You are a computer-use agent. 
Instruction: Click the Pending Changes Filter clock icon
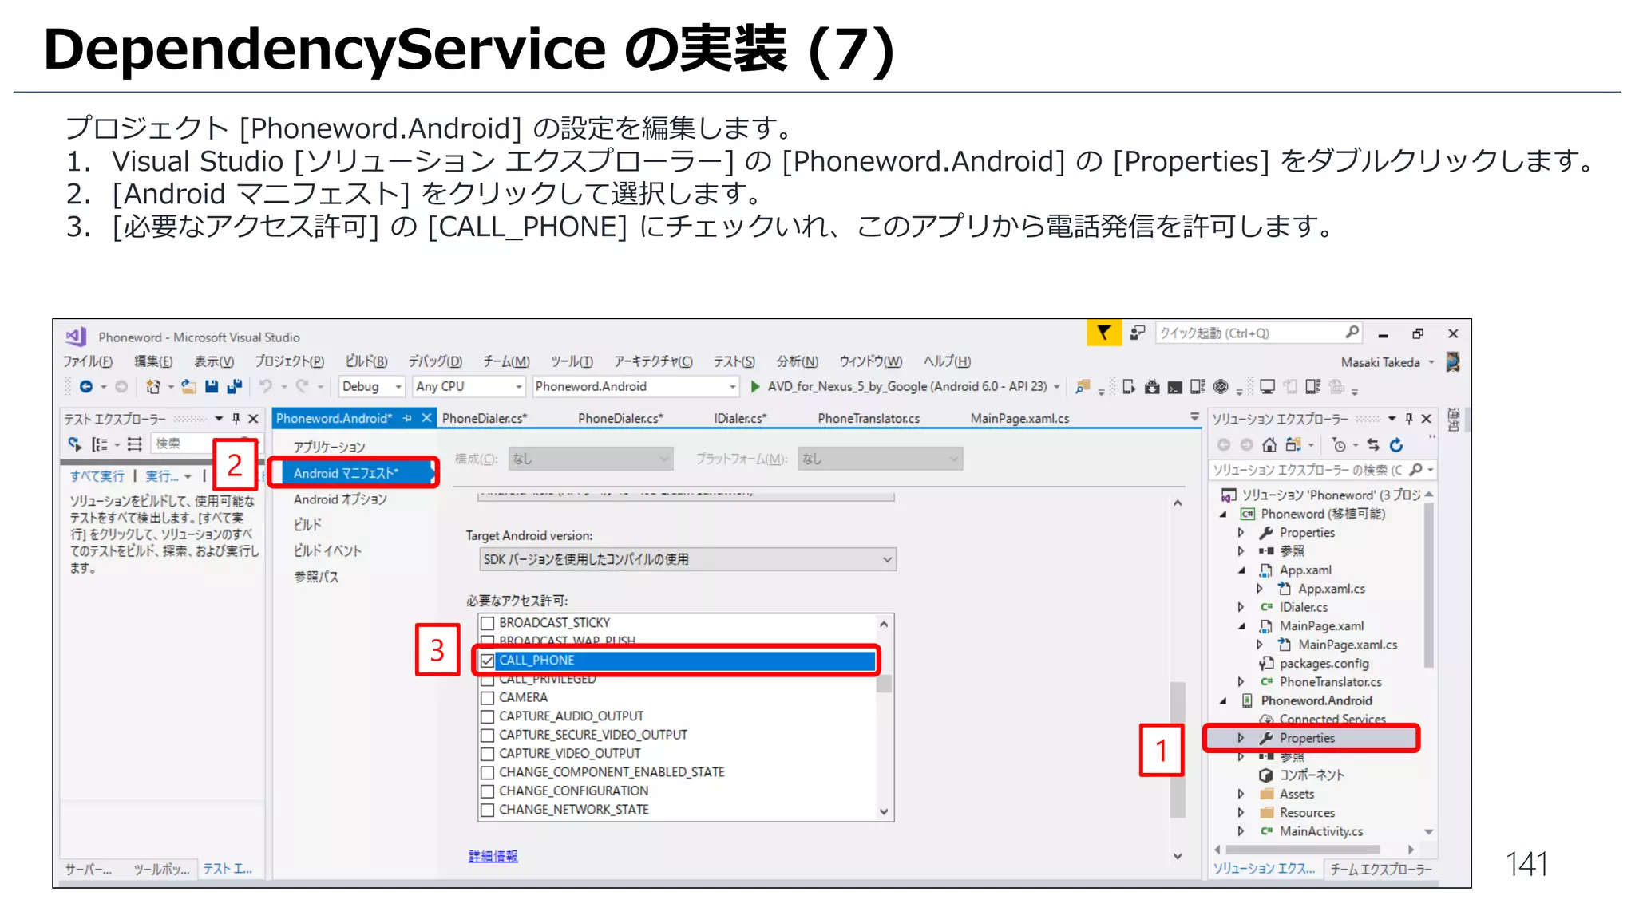coord(1340,445)
